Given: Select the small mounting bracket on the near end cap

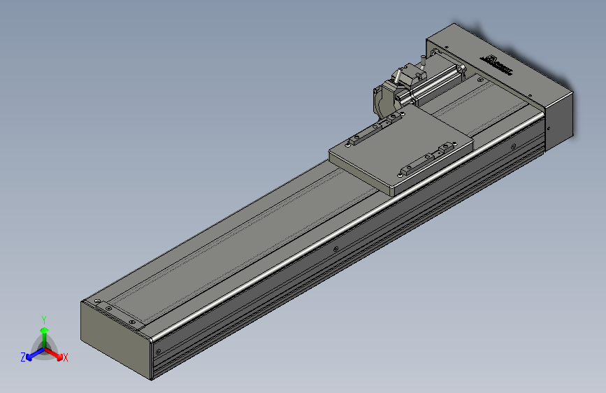Looking at the screenshot, I should (120, 315).
